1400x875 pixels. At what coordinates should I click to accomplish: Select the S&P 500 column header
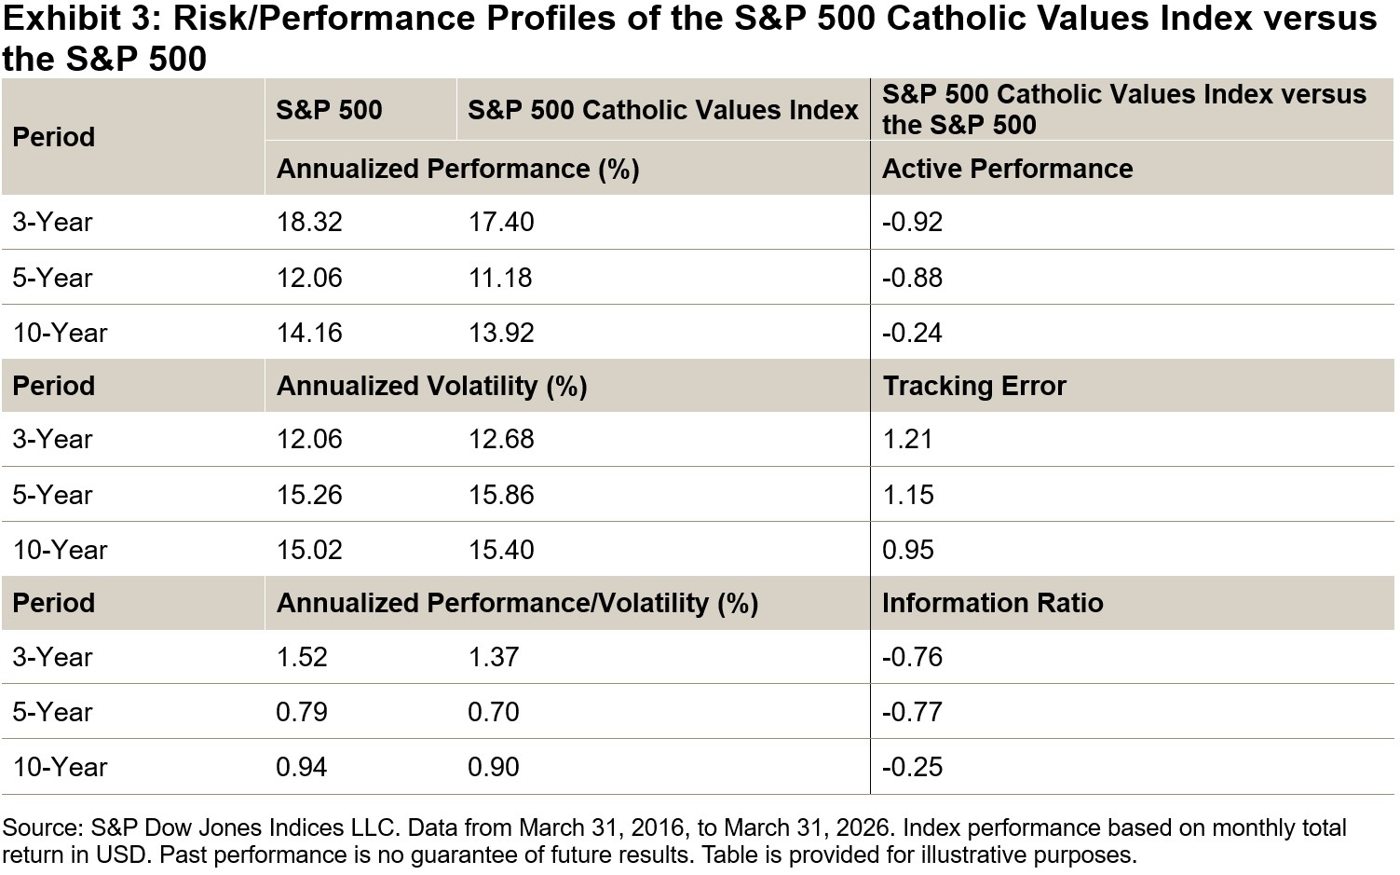pyautogui.click(x=329, y=110)
